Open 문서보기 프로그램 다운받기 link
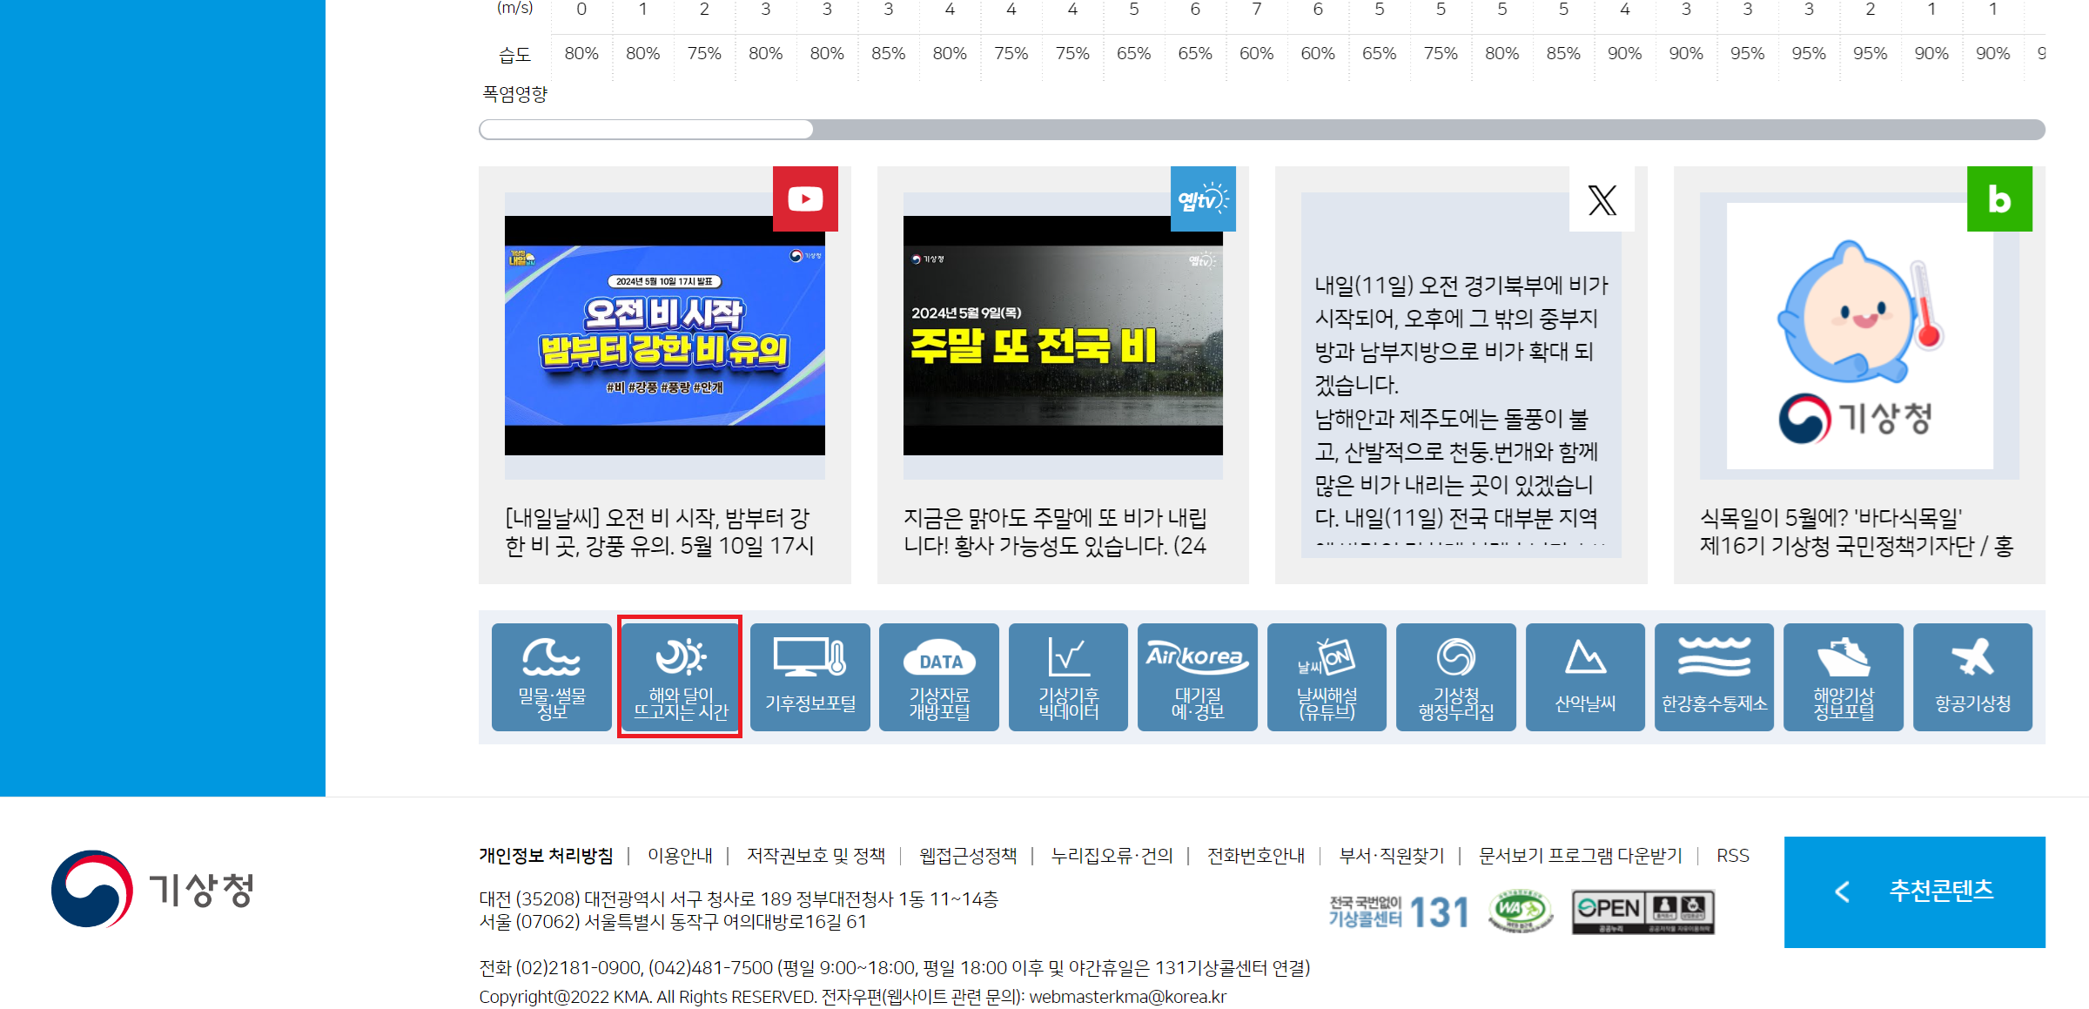Screen dimensions: 2089x1009 pos(1580,856)
